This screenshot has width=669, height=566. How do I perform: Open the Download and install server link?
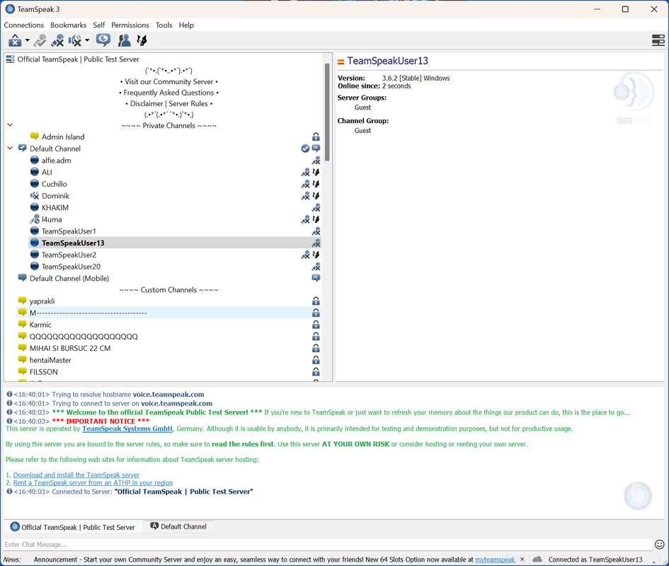click(76, 475)
